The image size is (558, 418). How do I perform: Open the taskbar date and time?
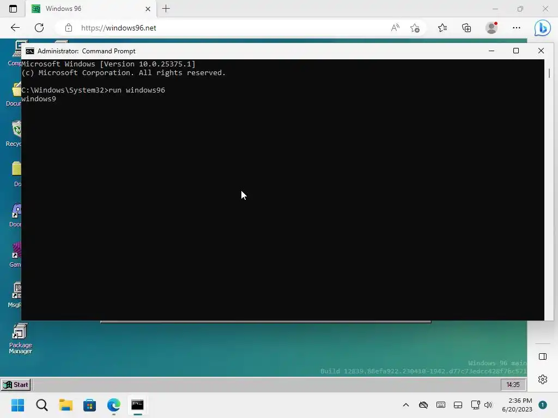pos(517,405)
